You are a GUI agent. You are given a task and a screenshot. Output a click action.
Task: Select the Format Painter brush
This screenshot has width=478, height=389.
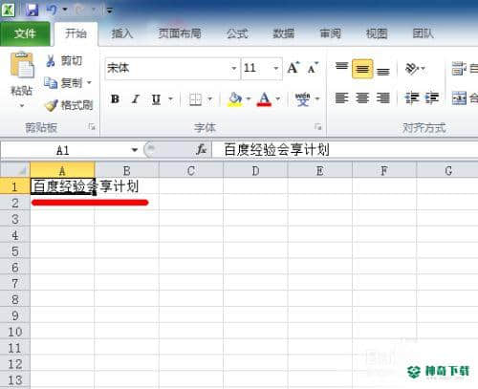click(x=52, y=105)
